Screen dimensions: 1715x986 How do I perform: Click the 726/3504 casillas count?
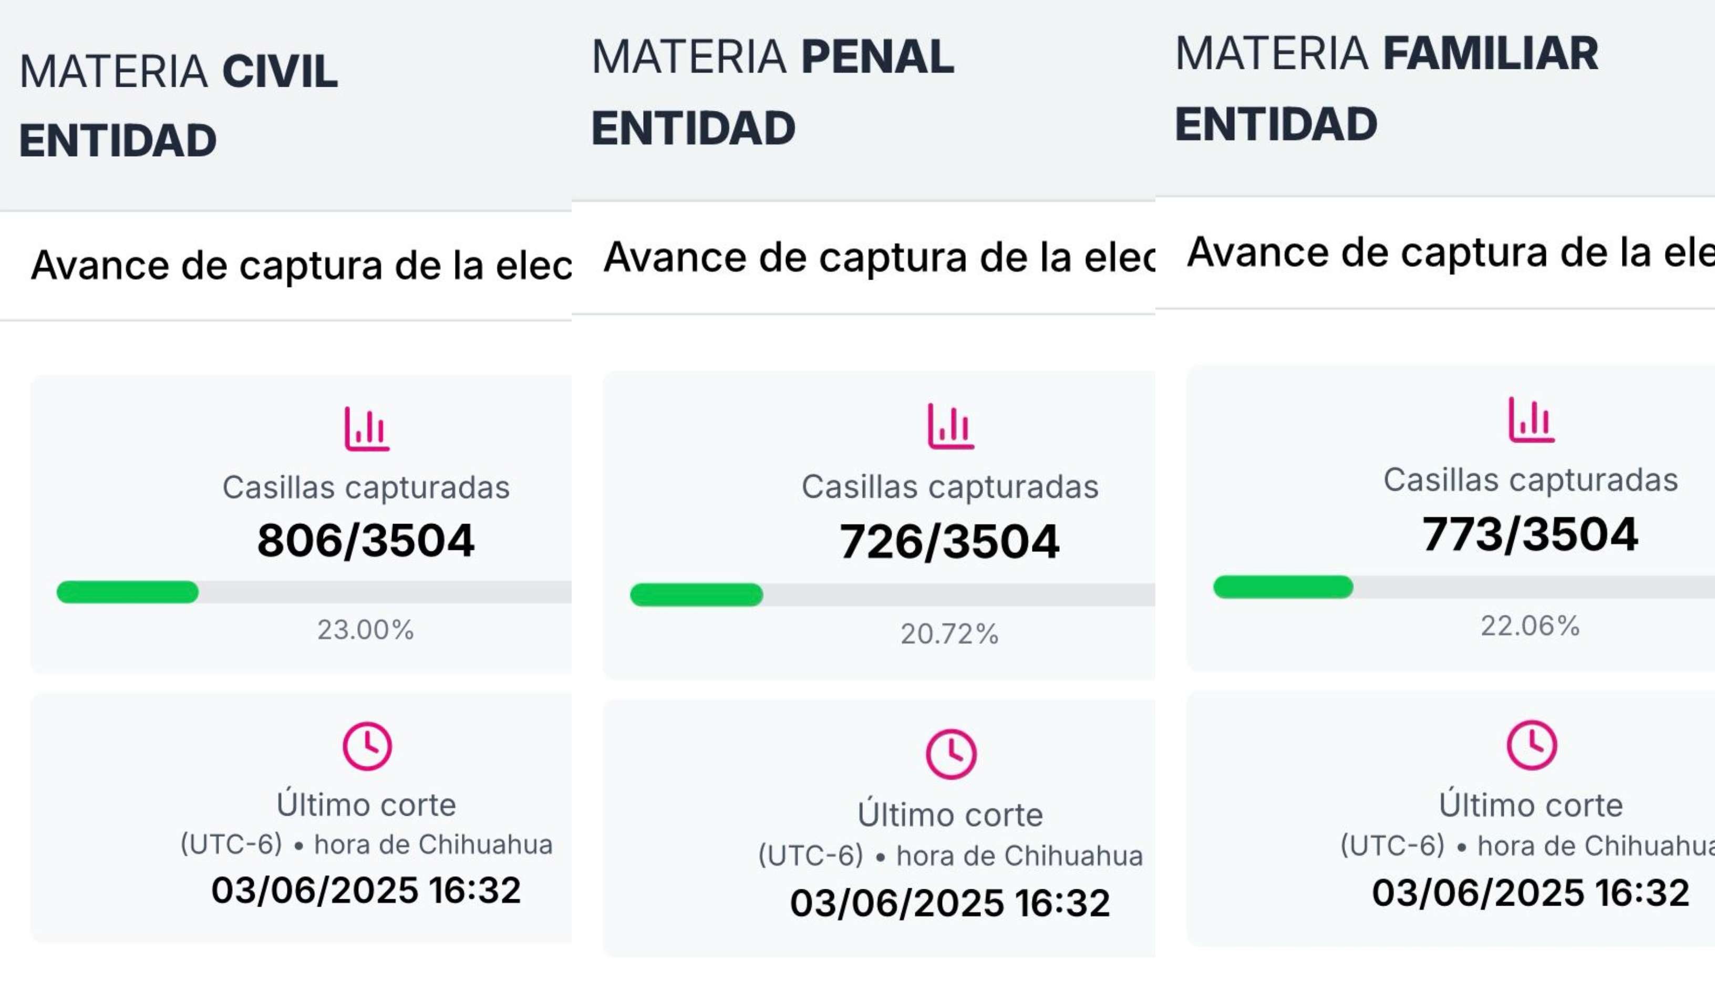click(x=949, y=542)
